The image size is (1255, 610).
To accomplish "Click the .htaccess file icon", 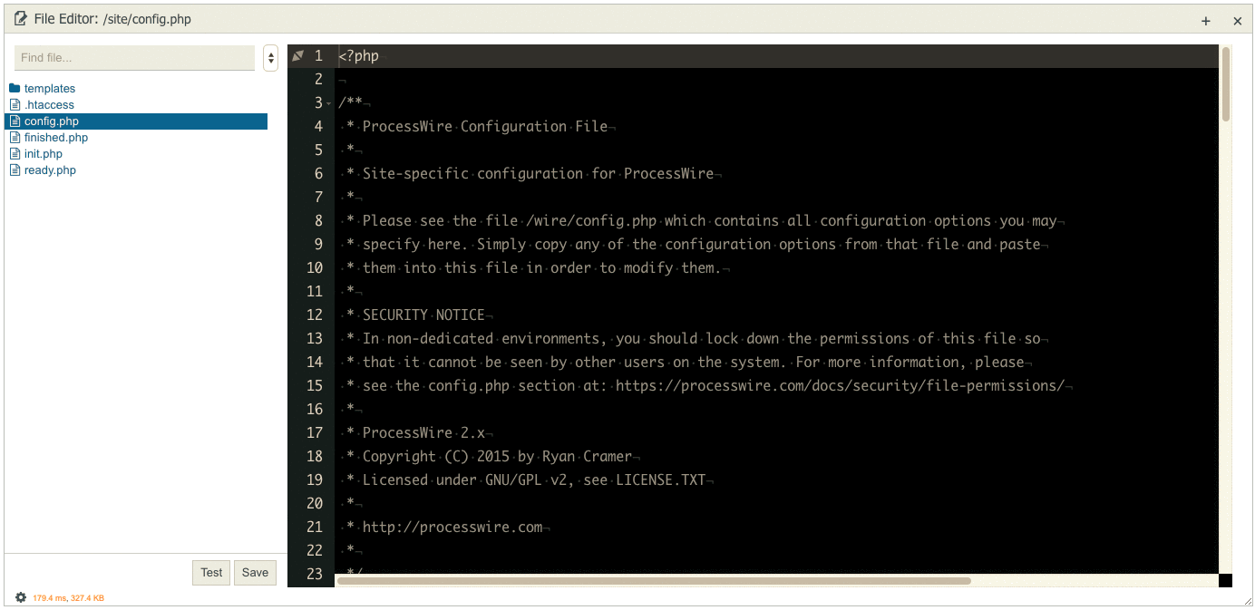I will [x=15, y=105].
